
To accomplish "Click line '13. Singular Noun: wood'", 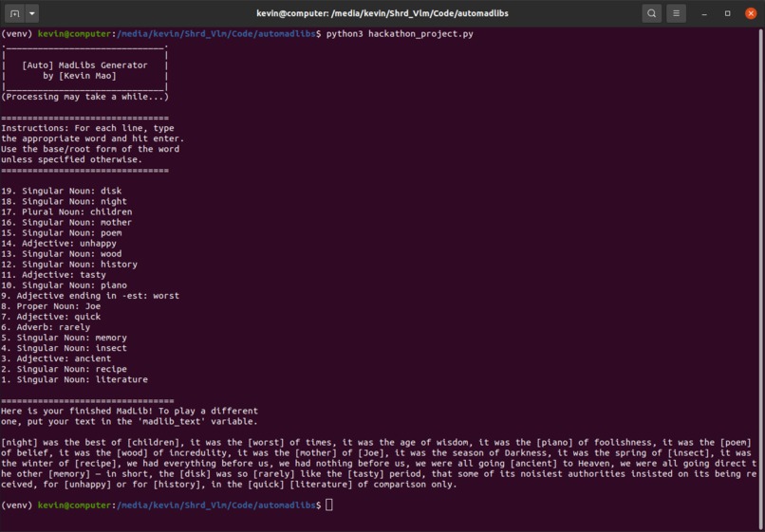I will [61, 254].
